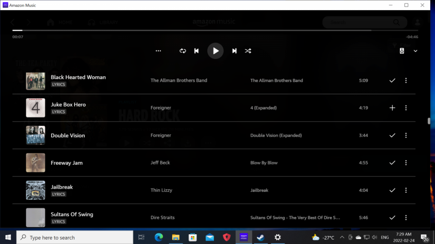Open Double Vision album thumbnail
Viewport: 435px width, 244px height.
click(x=36, y=135)
